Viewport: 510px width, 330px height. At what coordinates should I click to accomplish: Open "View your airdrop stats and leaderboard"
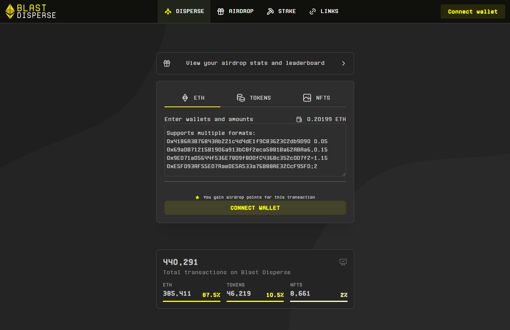pos(255,63)
